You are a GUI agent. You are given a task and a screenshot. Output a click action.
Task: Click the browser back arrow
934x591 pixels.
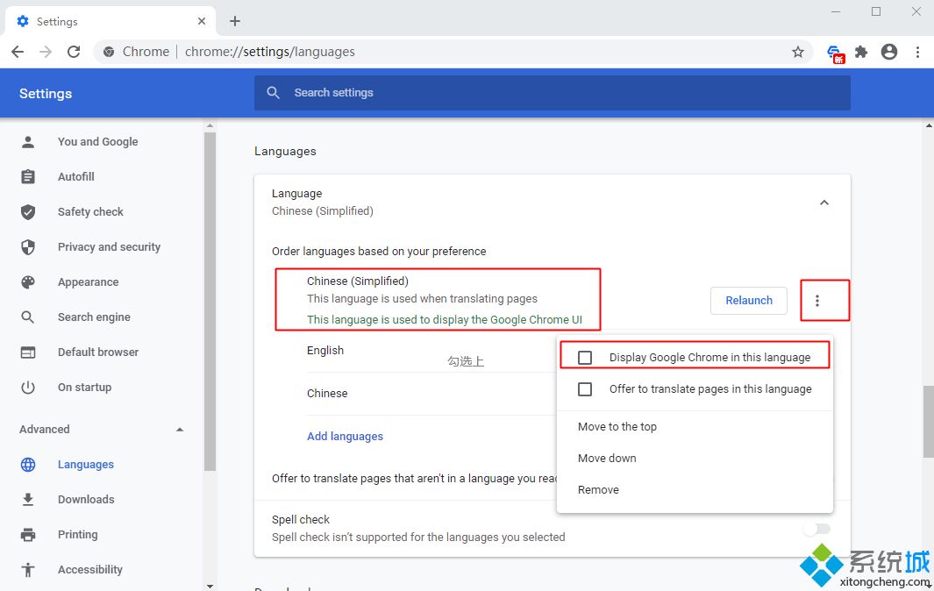point(18,52)
